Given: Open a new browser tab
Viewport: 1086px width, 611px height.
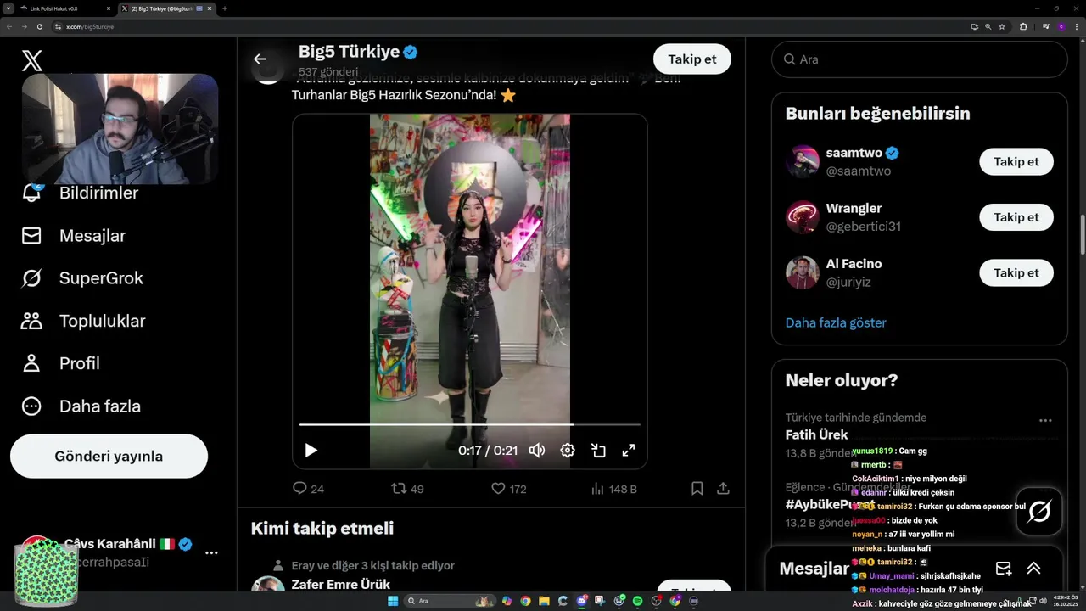Looking at the screenshot, I should [x=225, y=8].
